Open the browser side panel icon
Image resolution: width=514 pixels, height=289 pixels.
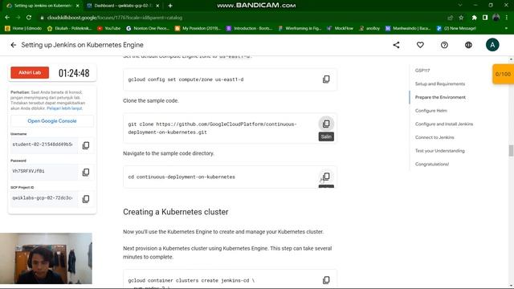tap(485, 18)
